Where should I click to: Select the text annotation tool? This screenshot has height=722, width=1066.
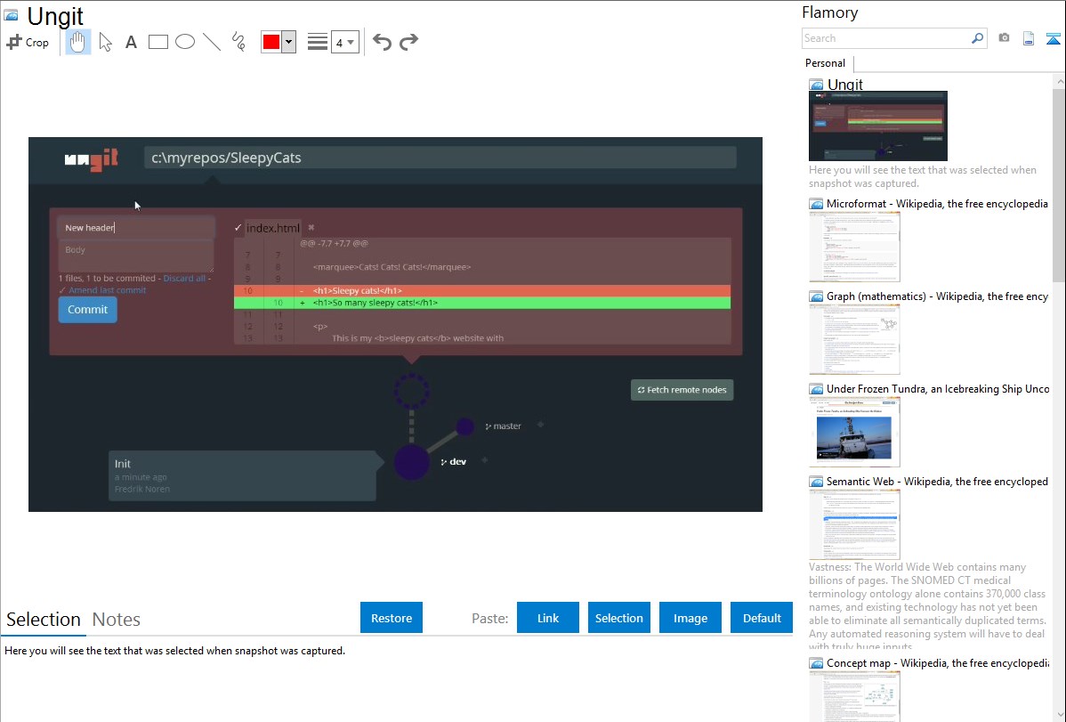click(x=131, y=42)
